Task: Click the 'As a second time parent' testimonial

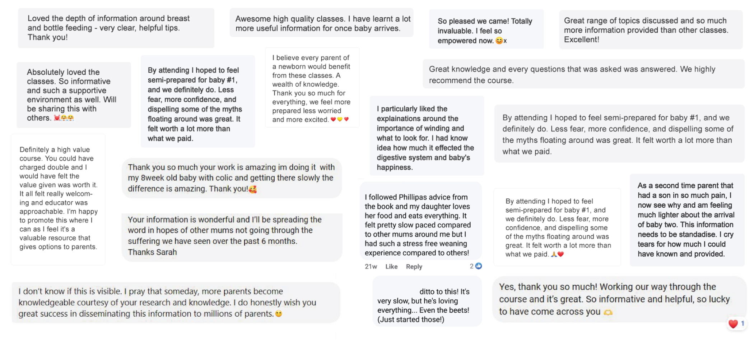Action: [x=687, y=220]
